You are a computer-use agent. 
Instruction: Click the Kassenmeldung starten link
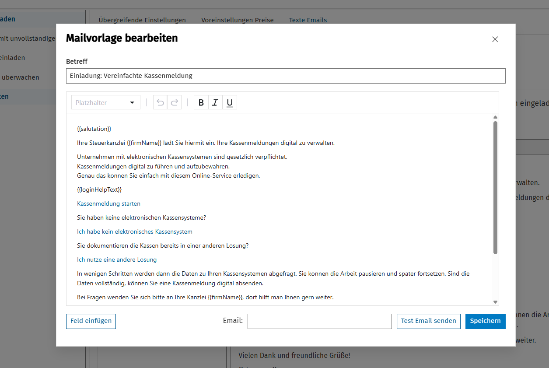[108, 204]
